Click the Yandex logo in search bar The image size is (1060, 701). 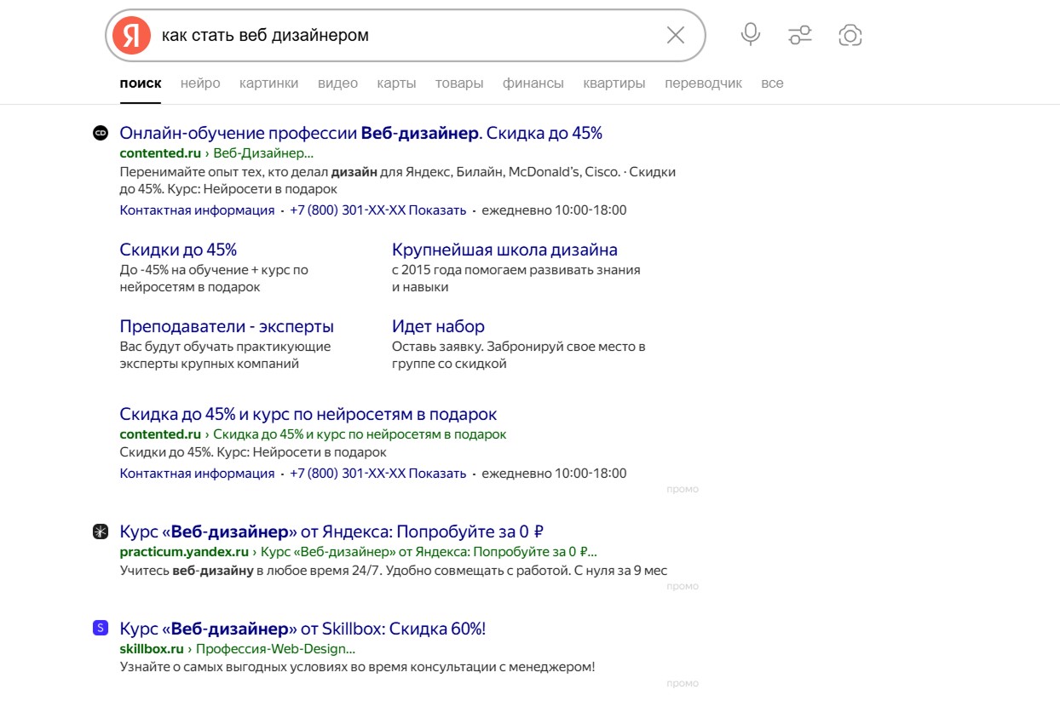coord(130,35)
